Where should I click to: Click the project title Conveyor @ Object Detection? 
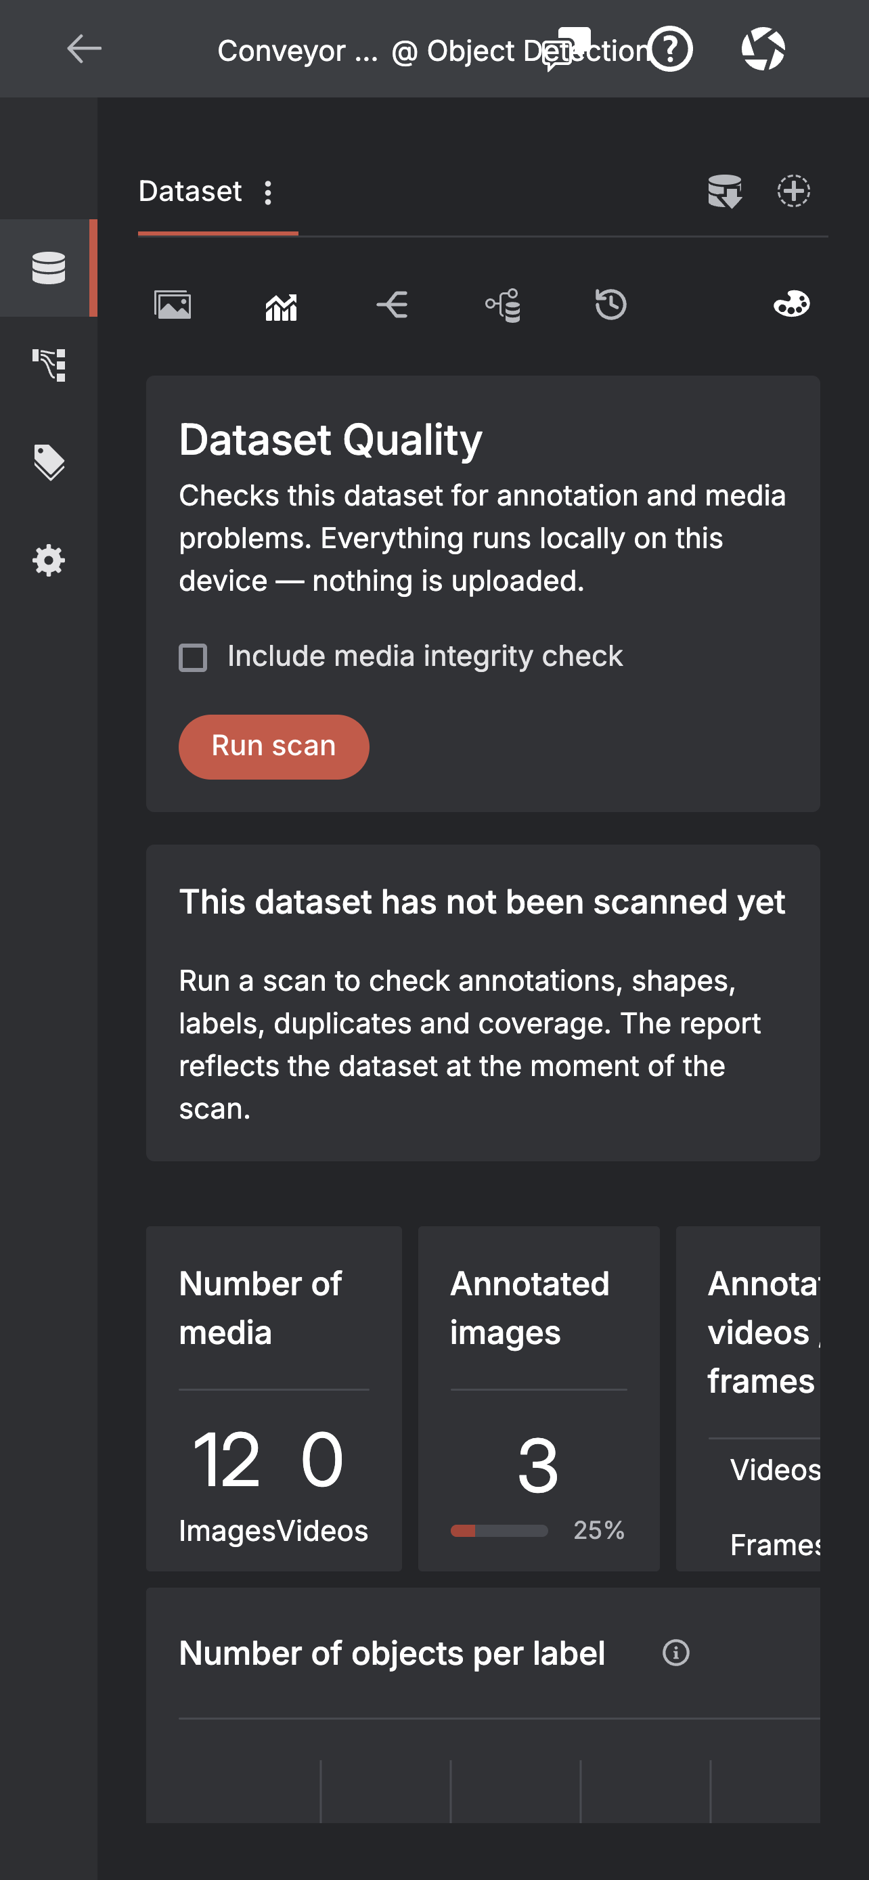[434, 50]
